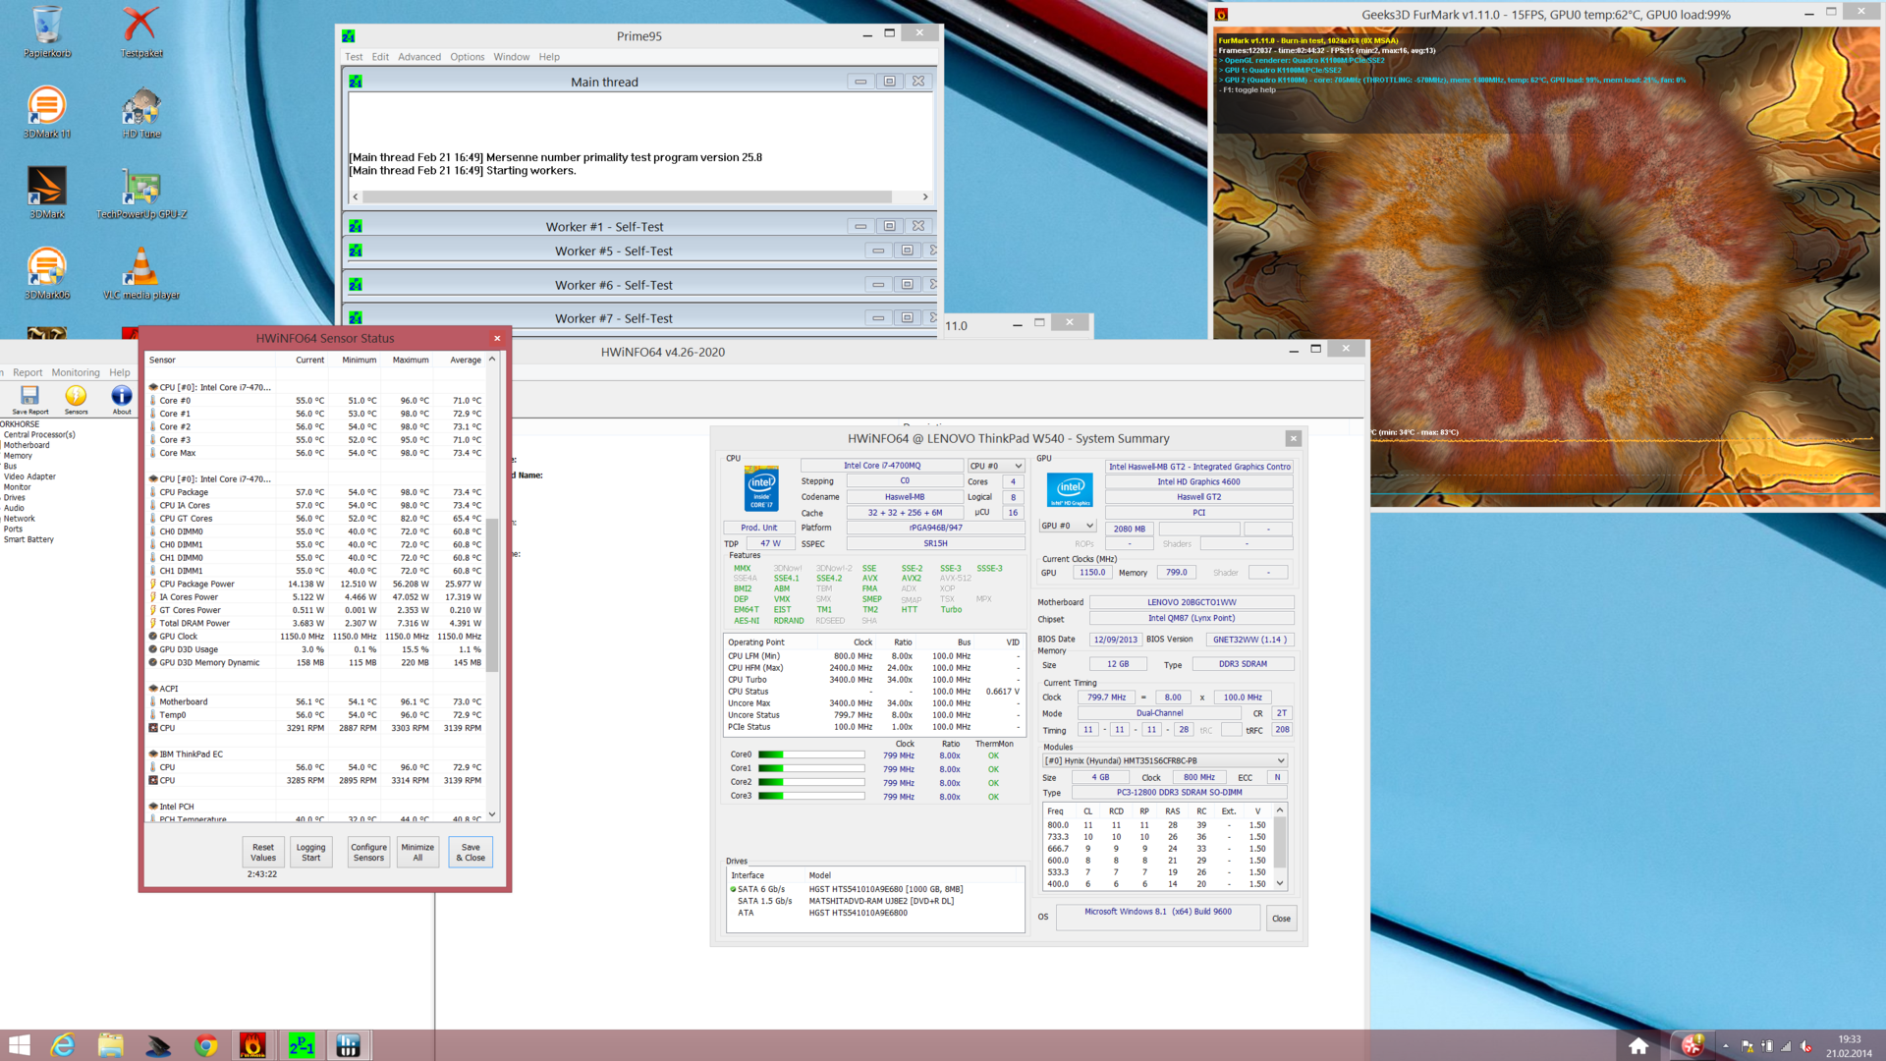Viewport: 1886px width, 1061px height.
Task: Open the Hynix memory module dropdown
Action: pyautogui.click(x=1164, y=760)
